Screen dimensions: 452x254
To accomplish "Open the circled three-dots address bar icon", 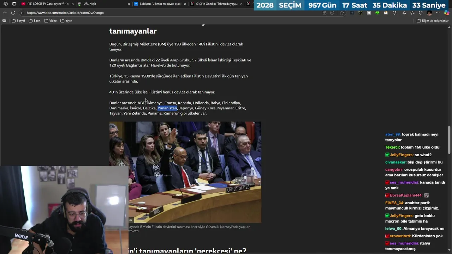I will [x=332, y=13].
